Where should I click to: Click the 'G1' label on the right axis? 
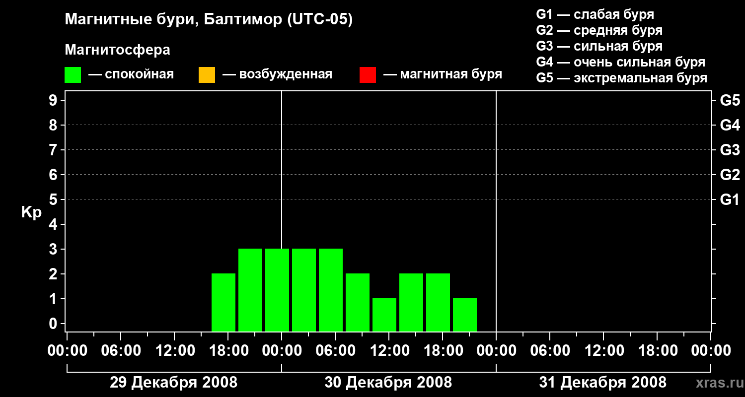coord(730,199)
